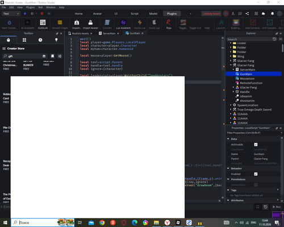Screen dimensions: 284x227
Task: Switch Toolbox to inventory grid tab
Action: click(24, 40)
